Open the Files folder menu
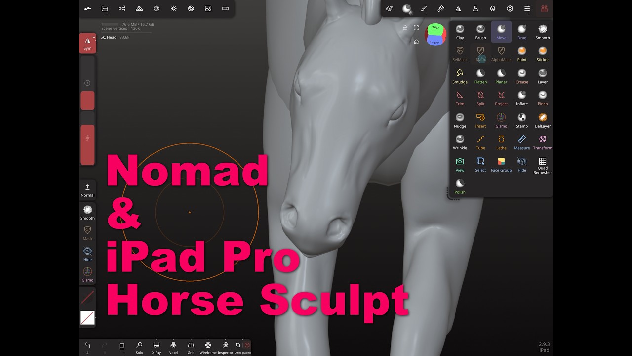The width and height of the screenshot is (632, 356). pyautogui.click(x=105, y=9)
